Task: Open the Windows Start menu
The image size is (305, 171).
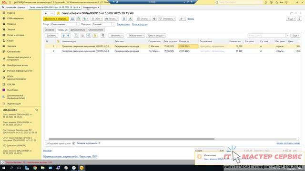Action: pos(3,168)
